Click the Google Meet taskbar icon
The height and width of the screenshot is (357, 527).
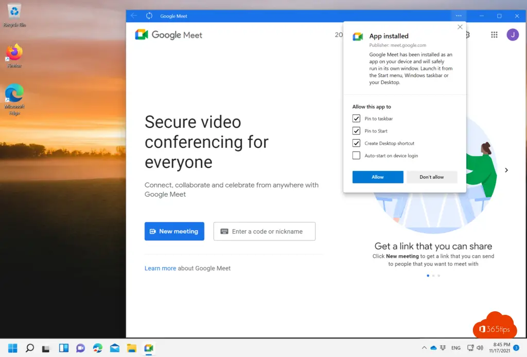tap(148, 348)
